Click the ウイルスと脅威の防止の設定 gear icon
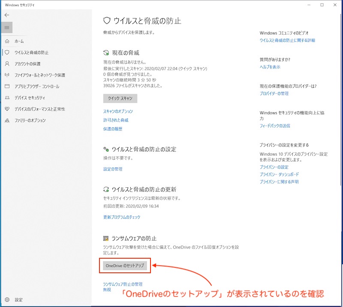 tap(106, 149)
